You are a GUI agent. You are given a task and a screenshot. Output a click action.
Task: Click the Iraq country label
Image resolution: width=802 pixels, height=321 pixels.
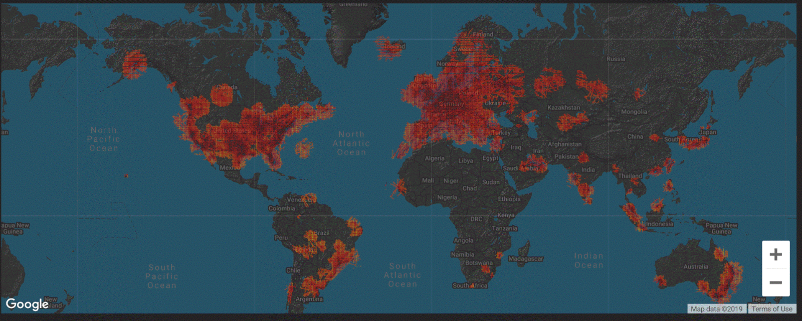516,147
